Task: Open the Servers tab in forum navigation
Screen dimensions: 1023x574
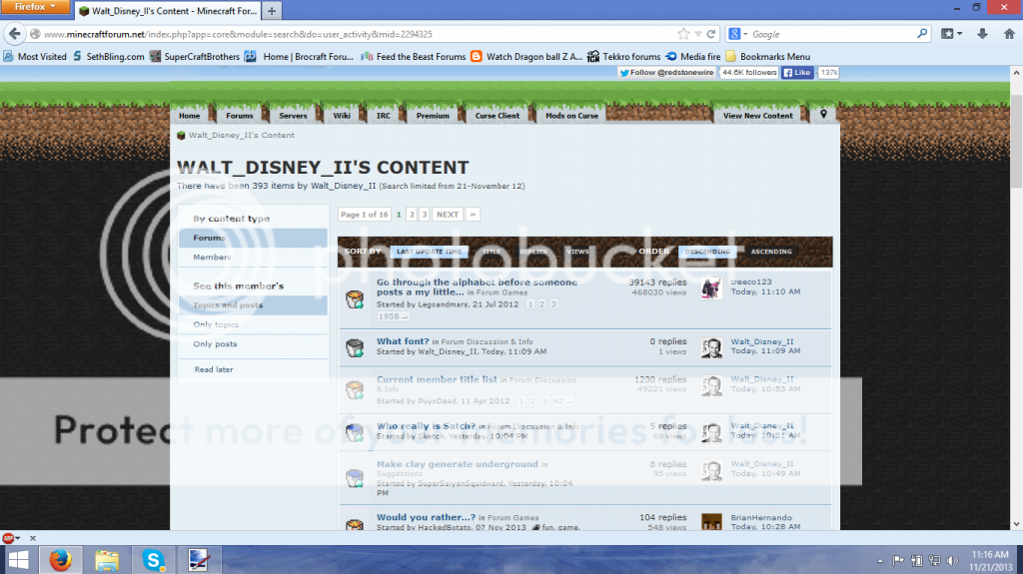Action: tap(293, 116)
